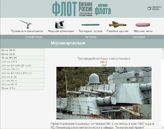Screen dimensions: 164x129
Task: Open the rocket weapons missile icon
Action: 118,25
